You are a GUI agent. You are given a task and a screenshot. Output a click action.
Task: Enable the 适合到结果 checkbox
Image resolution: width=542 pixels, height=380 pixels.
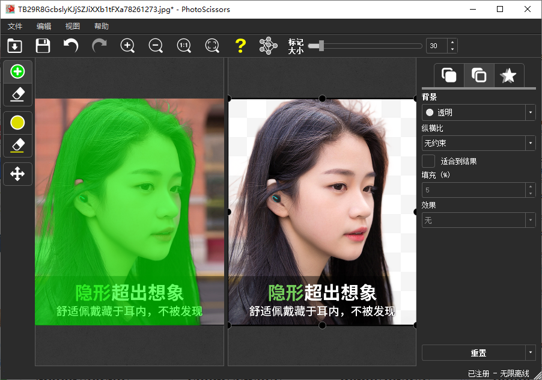[x=428, y=161]
